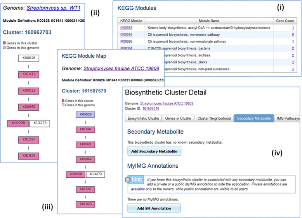The height and width of the screenshot is (218, 302).
Task: Click lavender 'Genes in this genome' swatch, Cluster 160962703
Action: (x=4, y=48)
